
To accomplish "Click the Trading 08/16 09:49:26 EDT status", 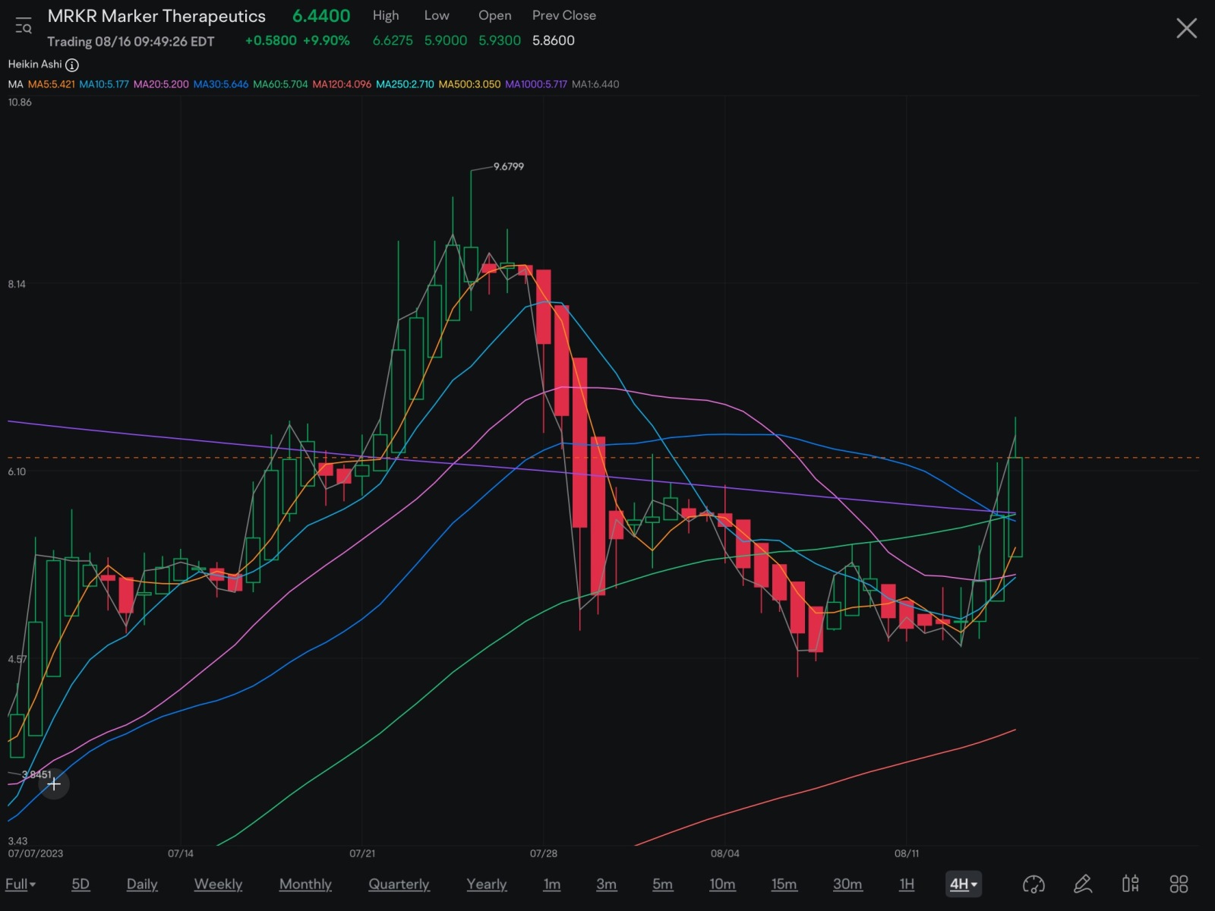I will coord(131,42).
